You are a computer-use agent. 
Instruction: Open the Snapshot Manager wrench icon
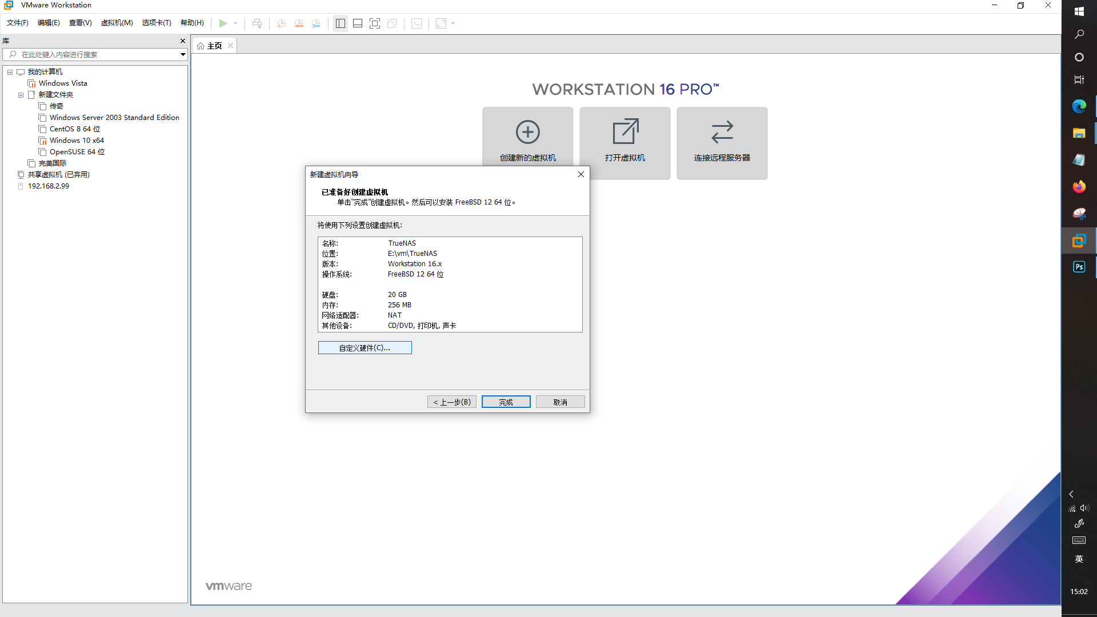click(316, 23)
